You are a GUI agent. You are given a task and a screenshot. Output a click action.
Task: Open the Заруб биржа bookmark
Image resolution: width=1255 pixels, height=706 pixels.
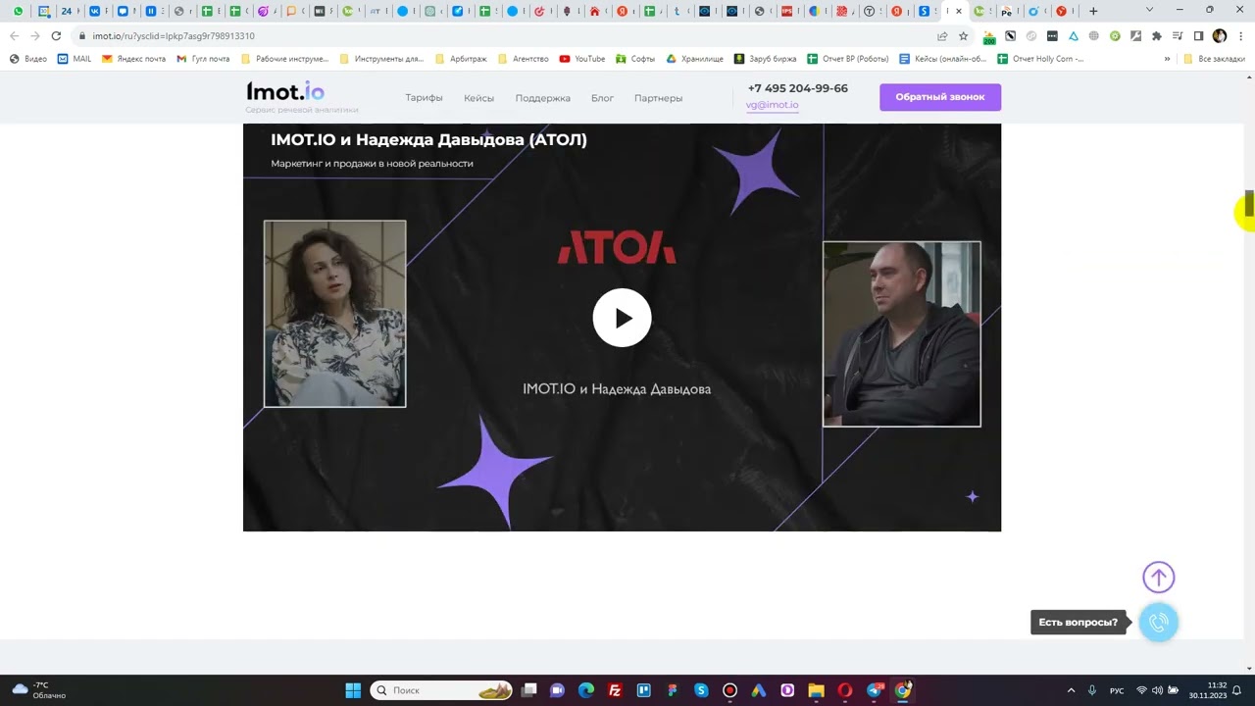coord(766,59)
